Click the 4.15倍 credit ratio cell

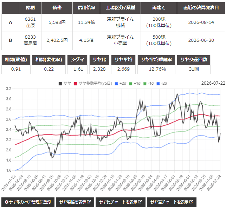[86, 40]
